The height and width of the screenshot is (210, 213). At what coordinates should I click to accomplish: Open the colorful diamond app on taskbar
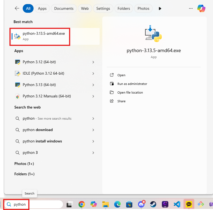[x=201, y=204]
